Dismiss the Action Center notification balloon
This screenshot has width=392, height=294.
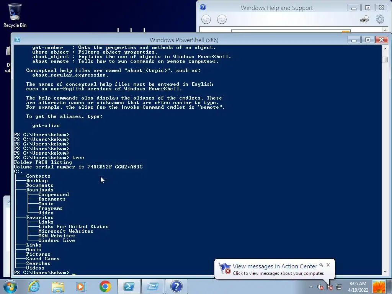(x=328, y=265)
